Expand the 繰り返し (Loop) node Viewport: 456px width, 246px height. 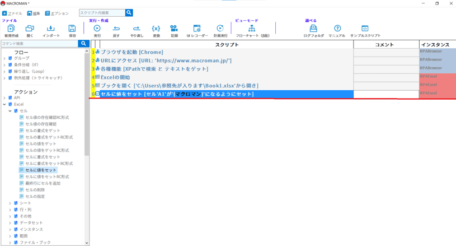coord(4,71)
